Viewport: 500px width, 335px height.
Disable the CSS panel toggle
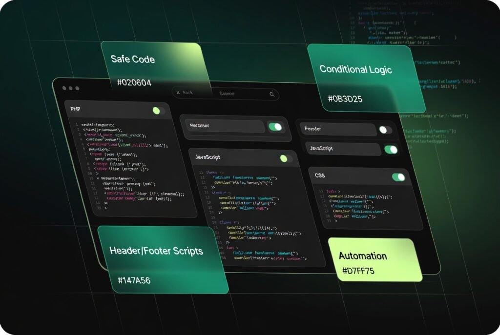(398, 177)
